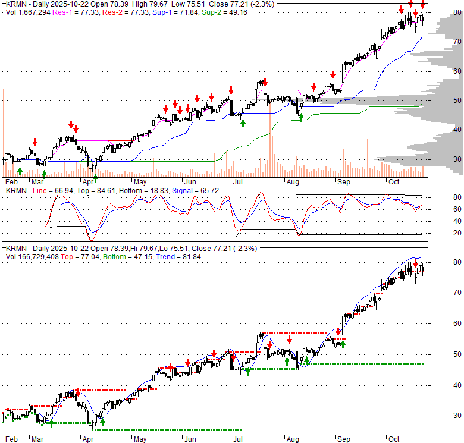Screen dimensions: 464x443
Task: Click the red down arrow in August on bottom chart
Action: 289,340
